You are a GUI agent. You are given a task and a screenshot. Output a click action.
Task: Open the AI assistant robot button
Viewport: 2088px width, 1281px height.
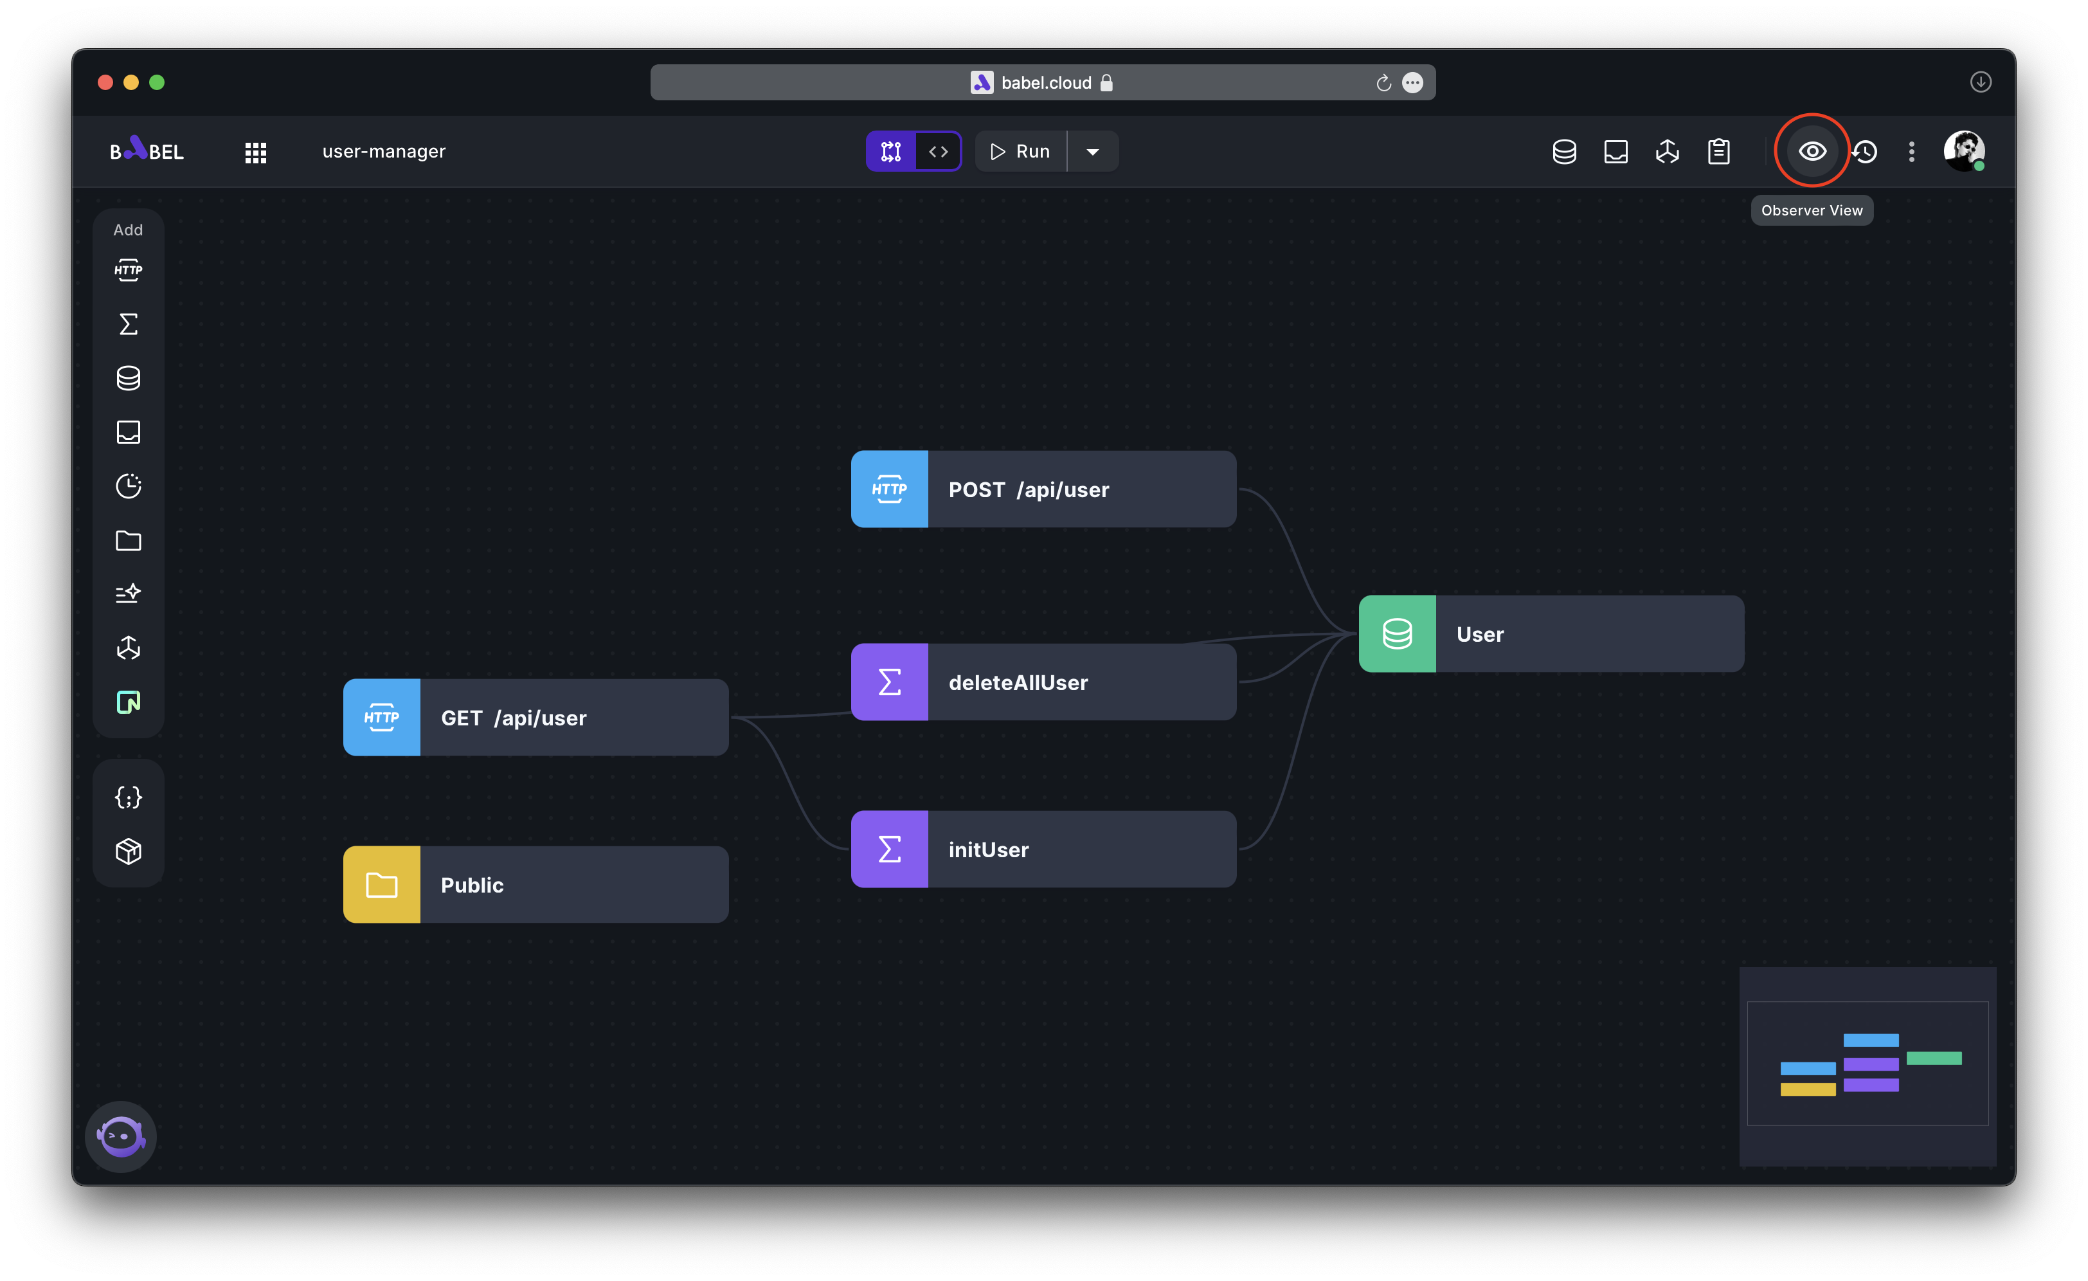(121, 1138)
